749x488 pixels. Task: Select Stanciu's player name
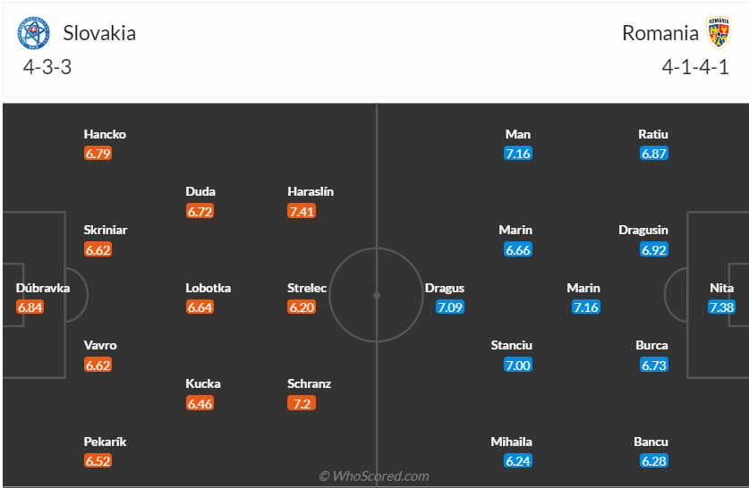[x=512, y=345]
